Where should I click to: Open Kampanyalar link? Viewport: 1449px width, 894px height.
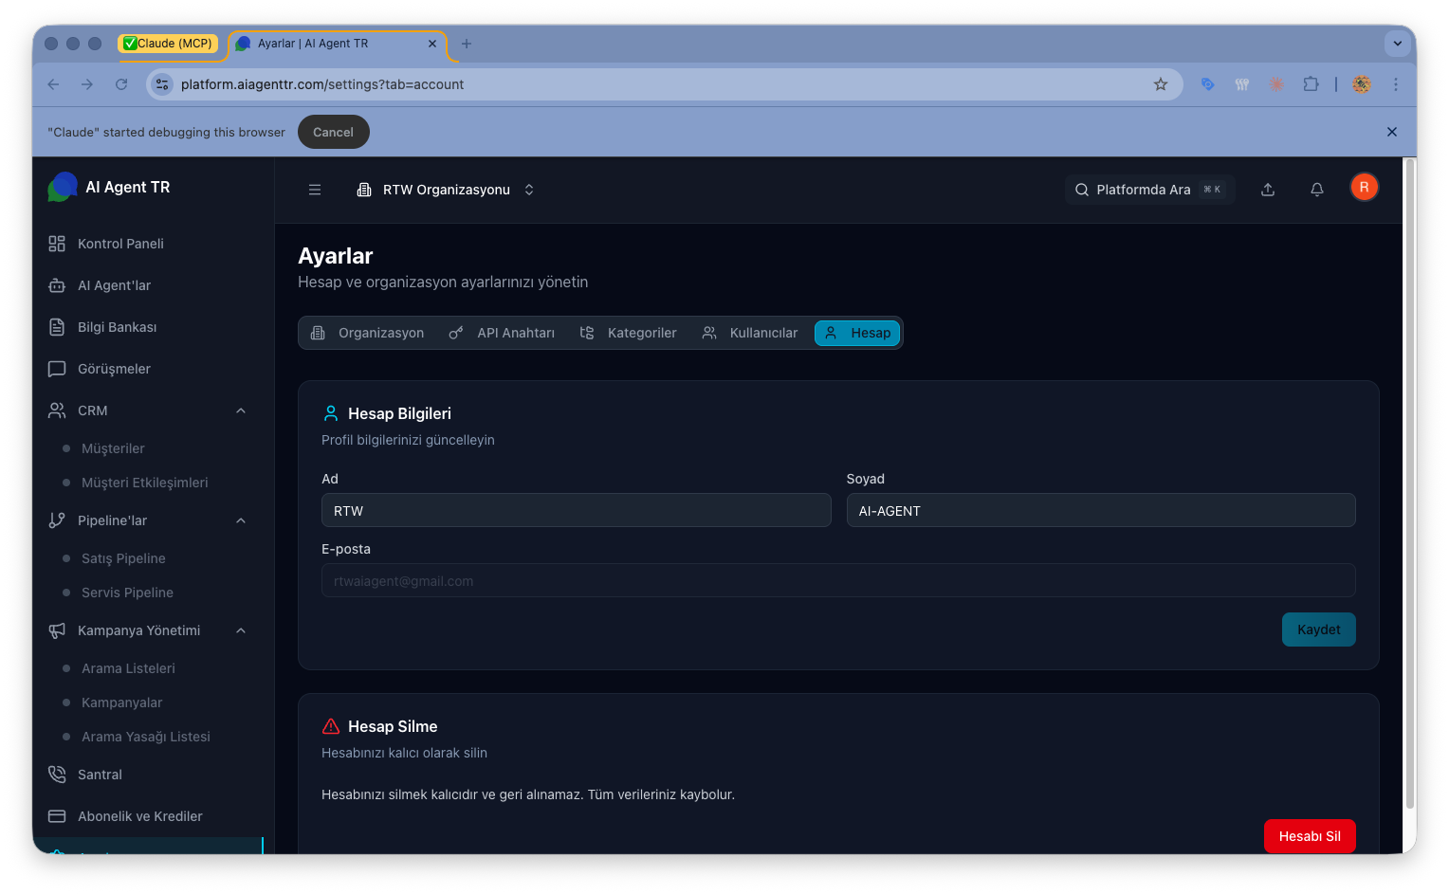point(121,702)
